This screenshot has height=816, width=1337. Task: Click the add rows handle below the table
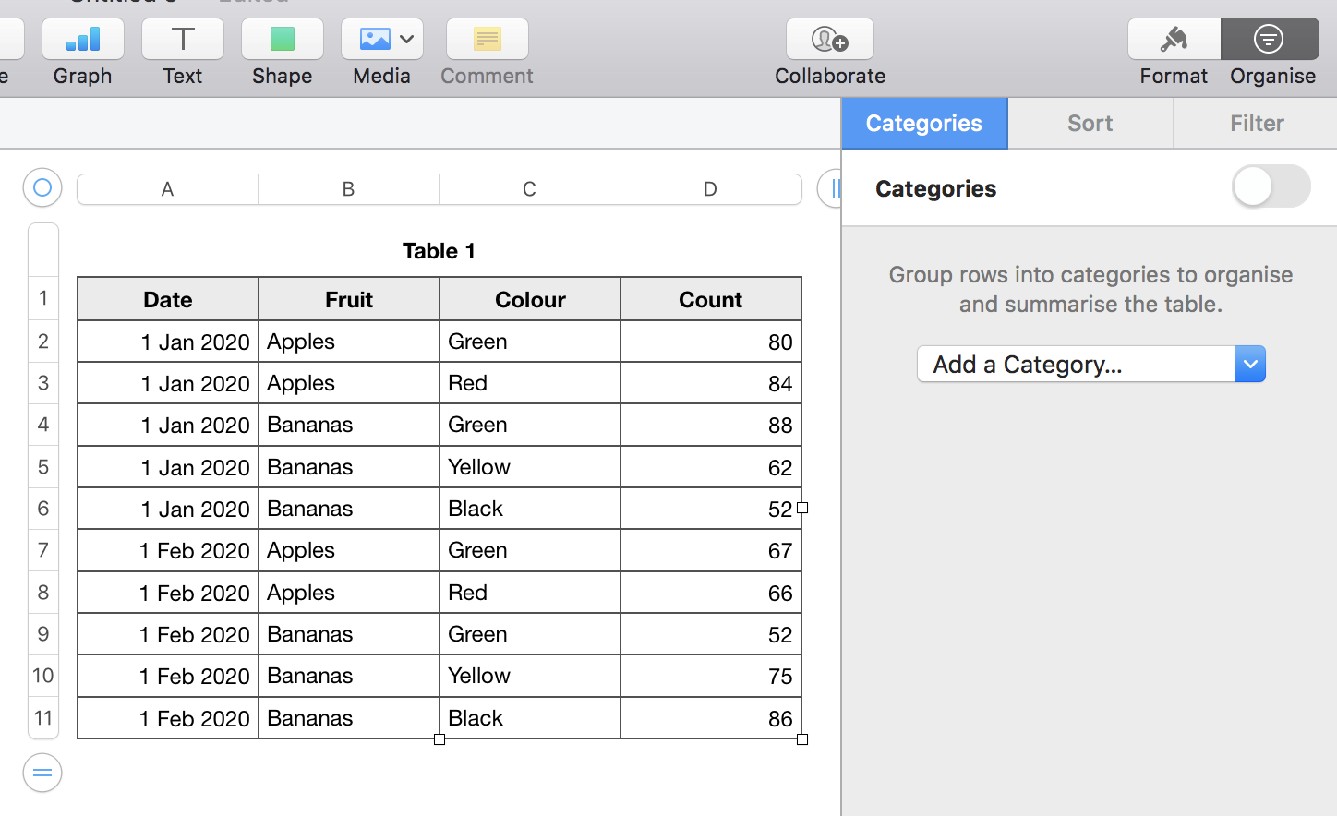[x=42, y=774]
